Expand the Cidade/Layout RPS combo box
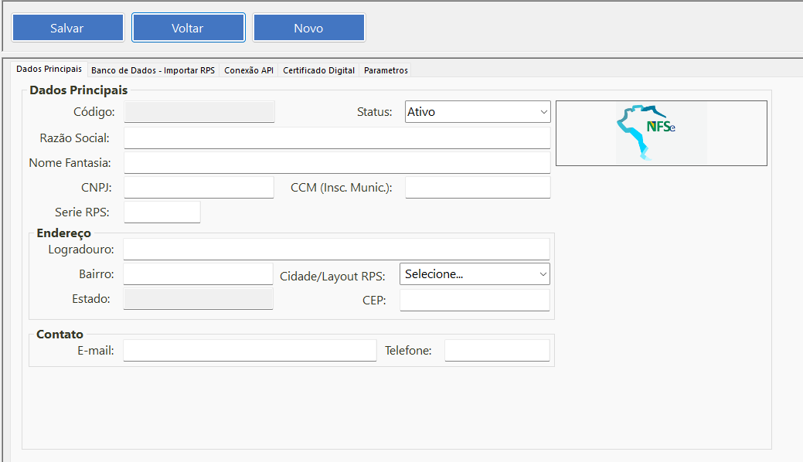The image size is (803, 462). (475, 274)
